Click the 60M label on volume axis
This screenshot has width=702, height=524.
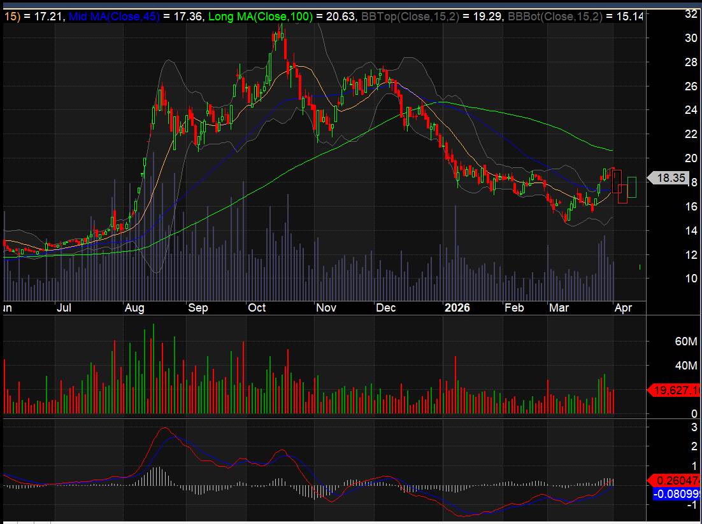click(x=668, y=341)
